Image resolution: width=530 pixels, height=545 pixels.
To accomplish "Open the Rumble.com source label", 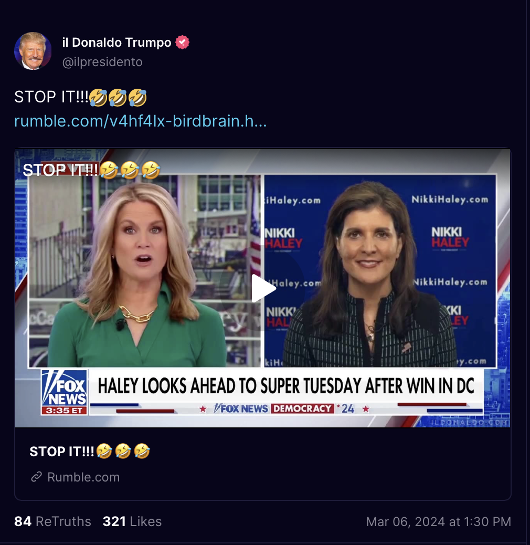I will pyautogui.click(x=83, y=477).
